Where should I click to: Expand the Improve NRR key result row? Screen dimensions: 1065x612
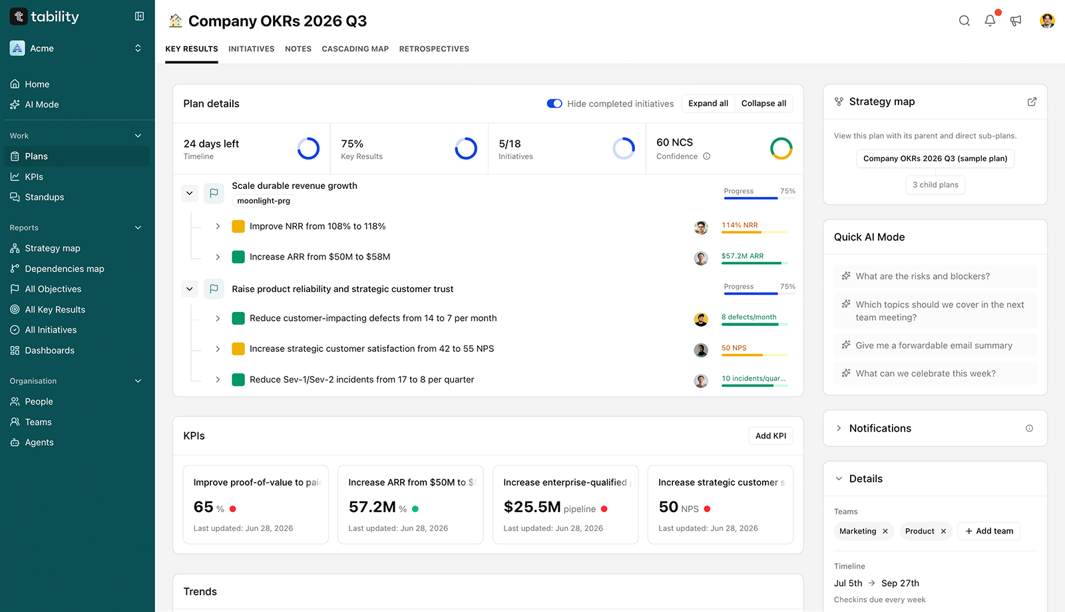(218, 227)
